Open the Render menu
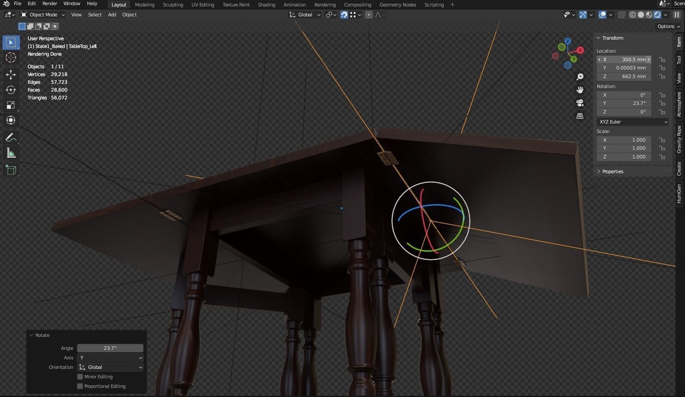The width and height of the screenshot is (685, 397). [x=50, y=4]
